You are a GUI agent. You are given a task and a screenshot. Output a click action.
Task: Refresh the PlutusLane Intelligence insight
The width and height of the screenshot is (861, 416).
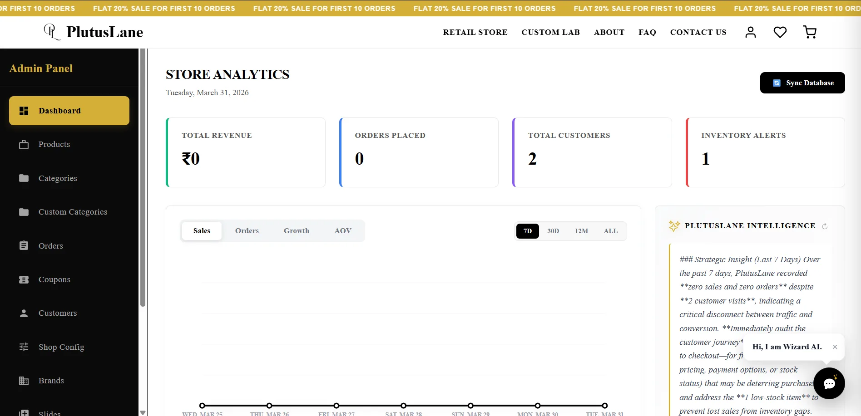point(826,226)
